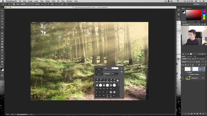207x116 pixels.
Task: Select the Horizontal Type tool
Action: tap(2, 53)
